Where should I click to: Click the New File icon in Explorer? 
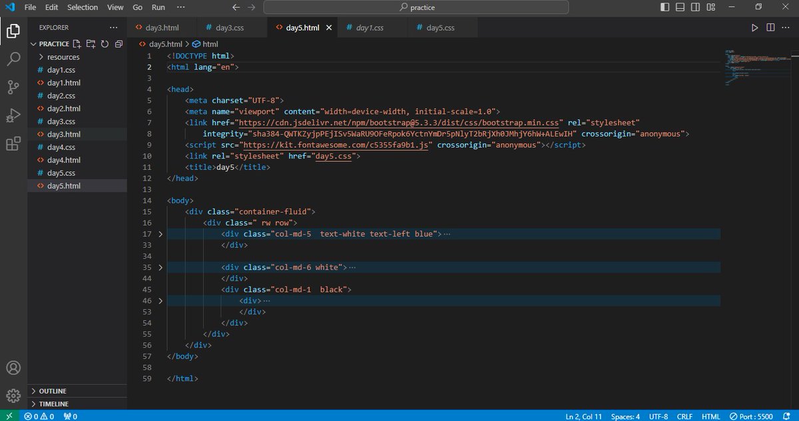77,44
